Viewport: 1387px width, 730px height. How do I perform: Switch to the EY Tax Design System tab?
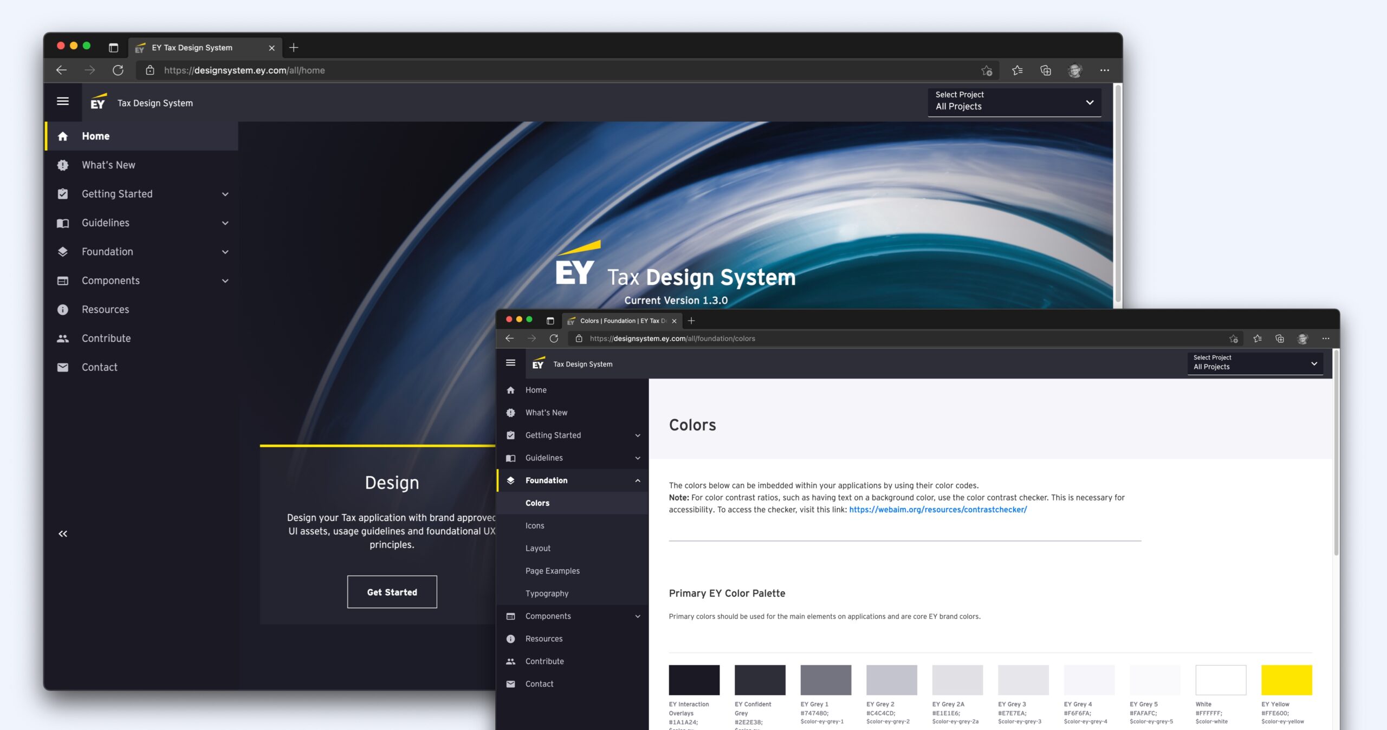point(192,48)
